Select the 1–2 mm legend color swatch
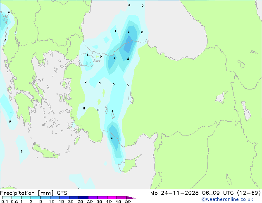The height and width of the screenshot is (203, 262). (x=26, y=198)
